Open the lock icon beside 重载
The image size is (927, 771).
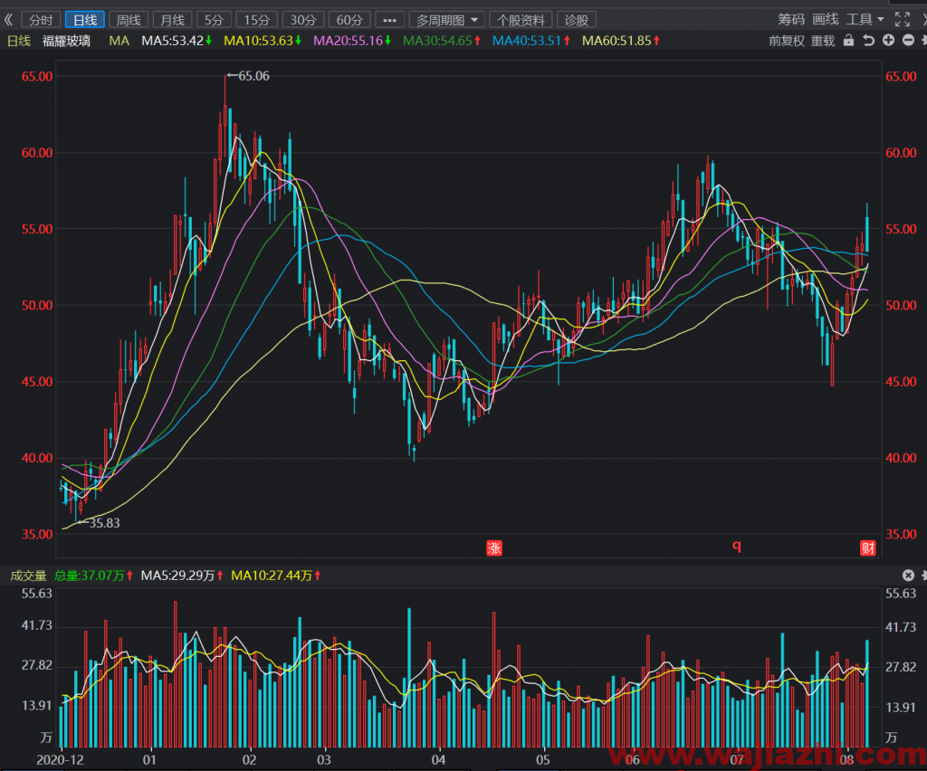[x=848, y=41]
